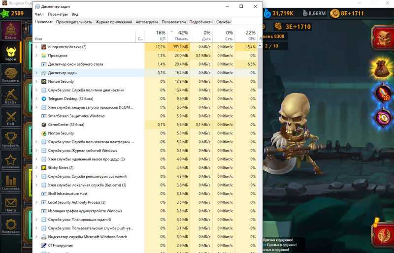Sort processes by Диск column header
Screen dimensions: 394x253
(x=201, y=35)
